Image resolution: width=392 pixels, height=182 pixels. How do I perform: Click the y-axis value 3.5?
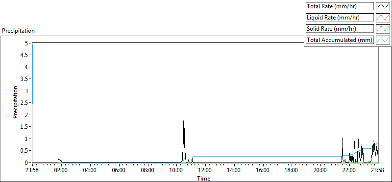pos(24,79)
